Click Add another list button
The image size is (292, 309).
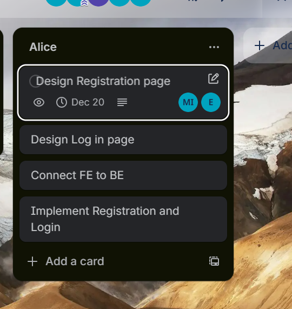pos(268,45)
